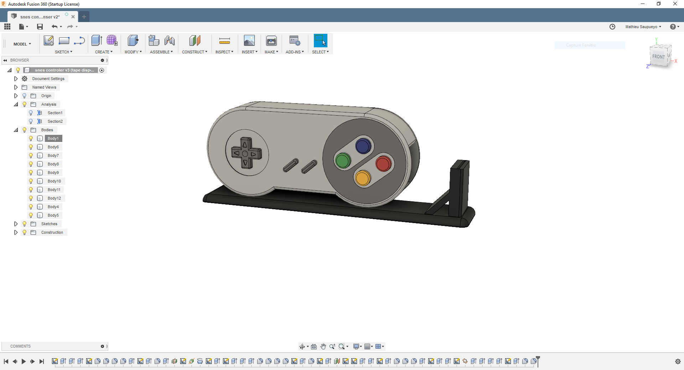
Task: Click the Insert image icon
Action: (x=249, y=41)
